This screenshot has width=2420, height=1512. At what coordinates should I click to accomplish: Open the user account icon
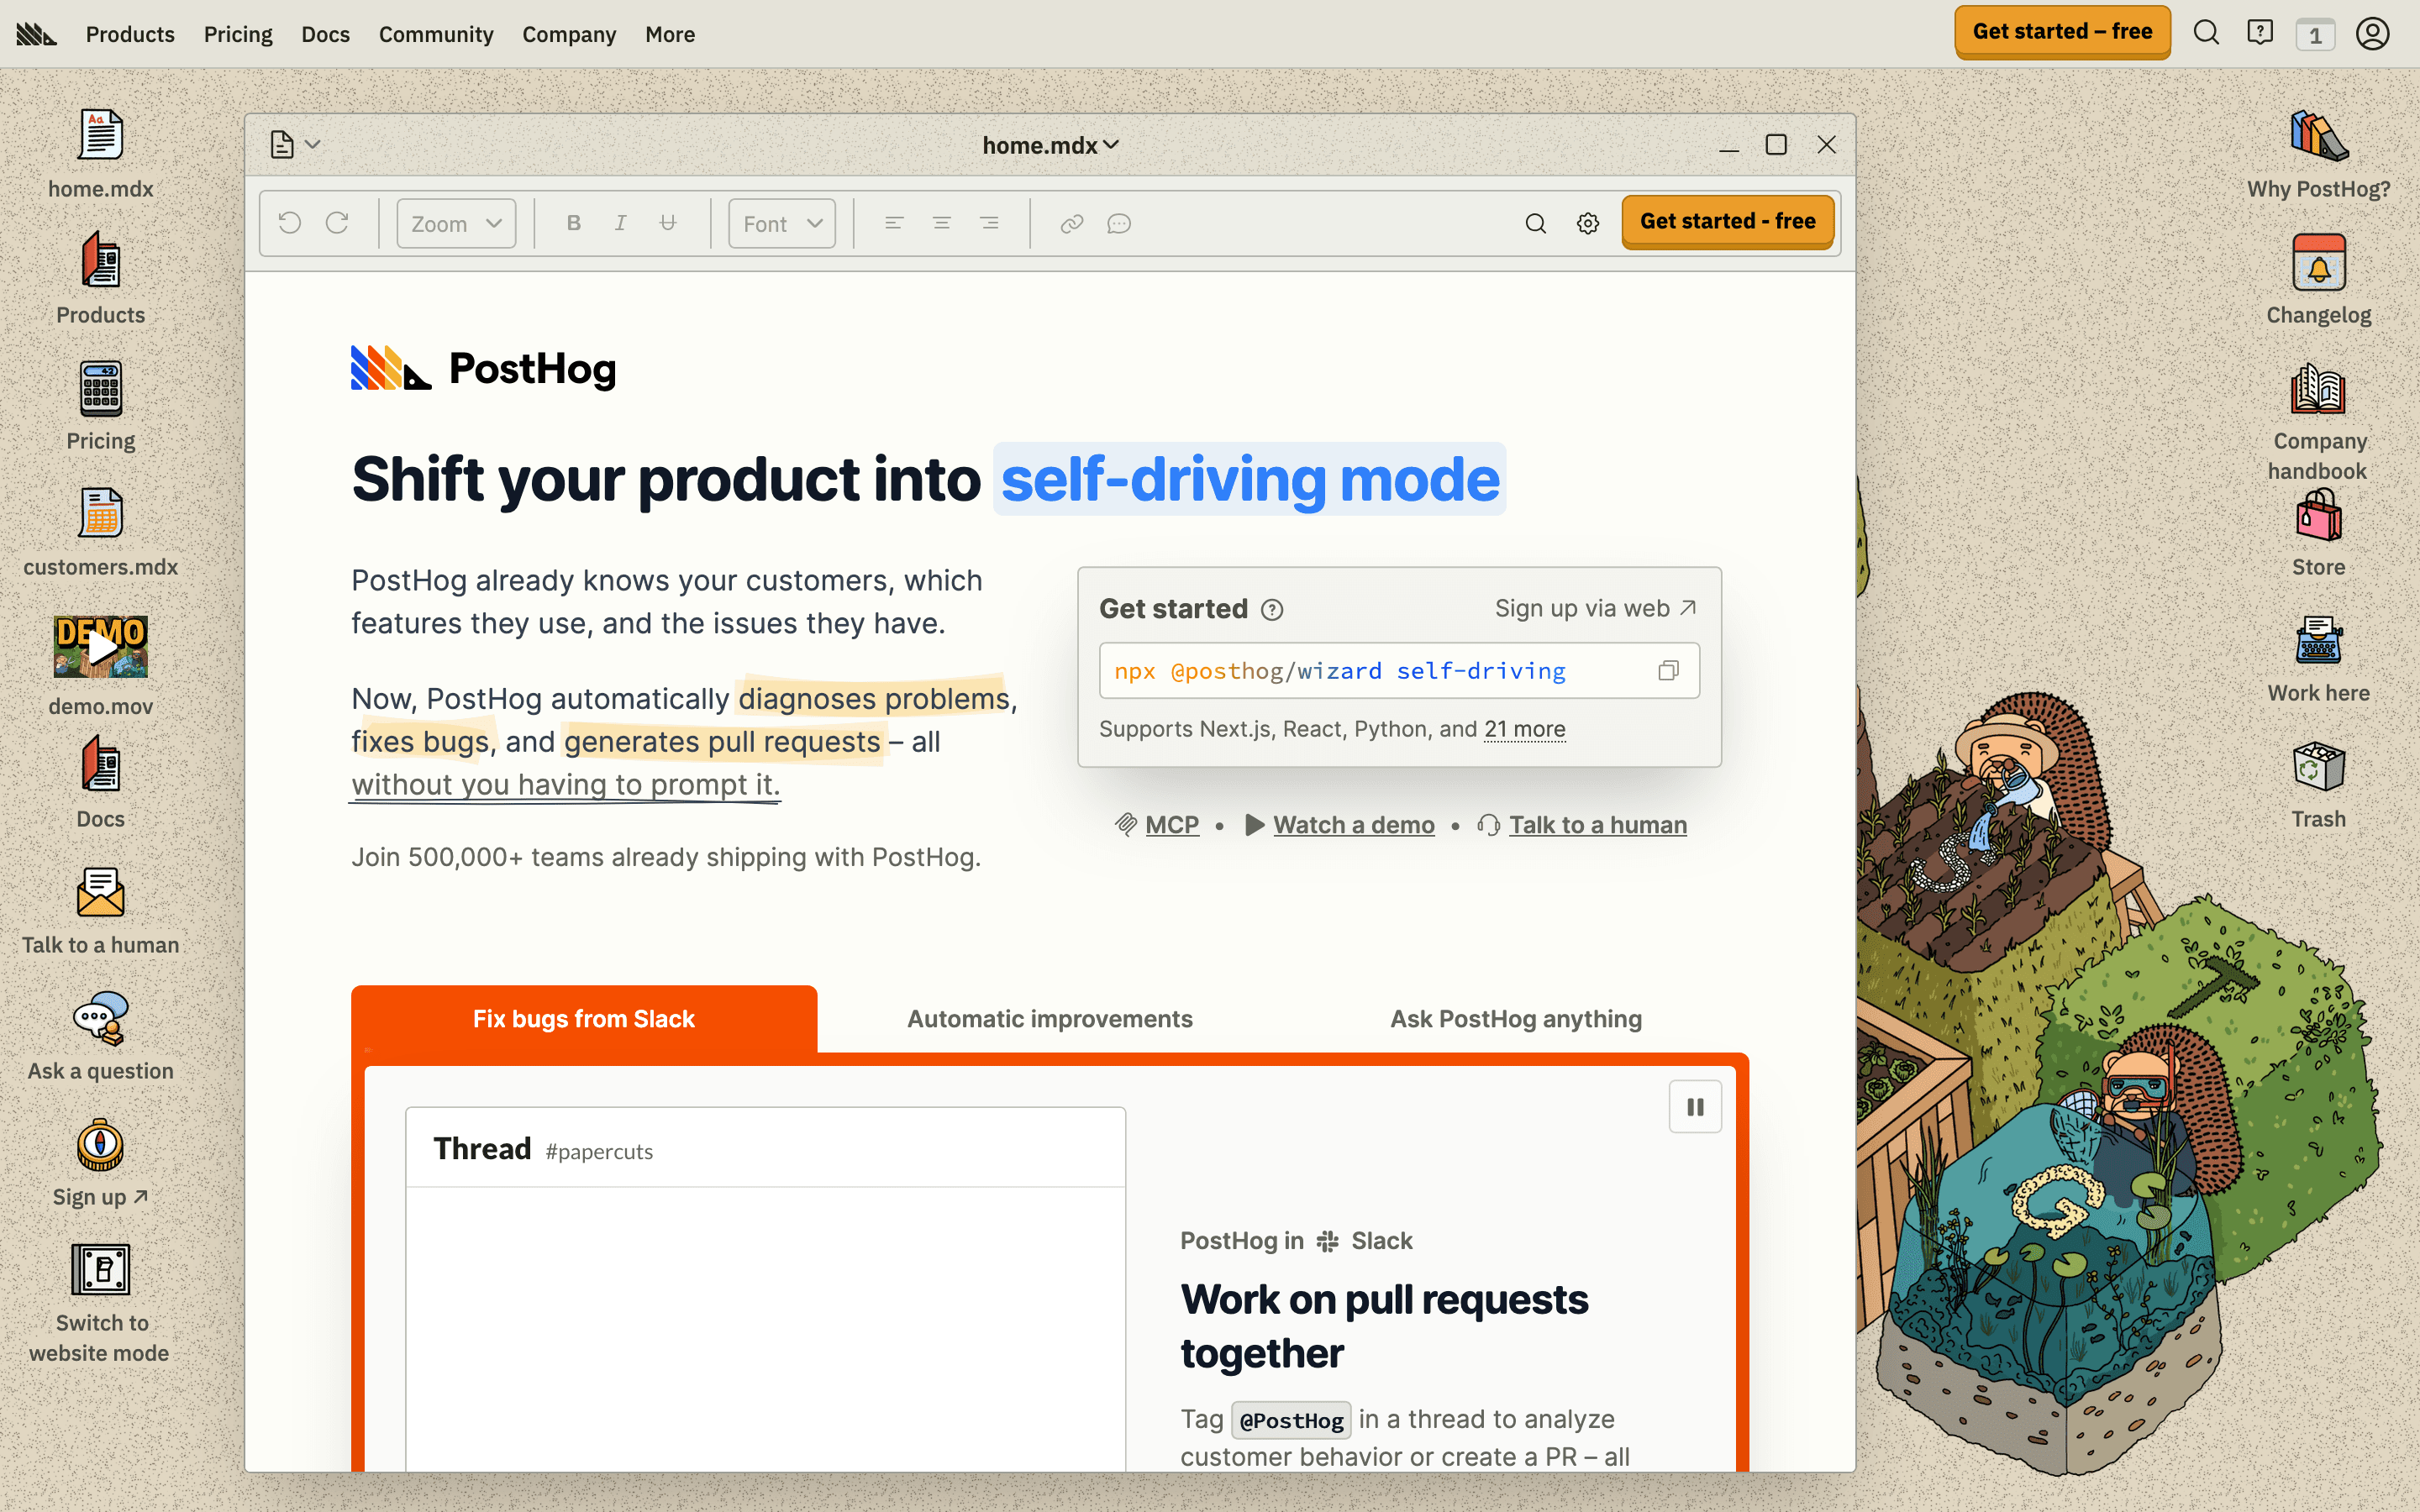[2373, 33]
